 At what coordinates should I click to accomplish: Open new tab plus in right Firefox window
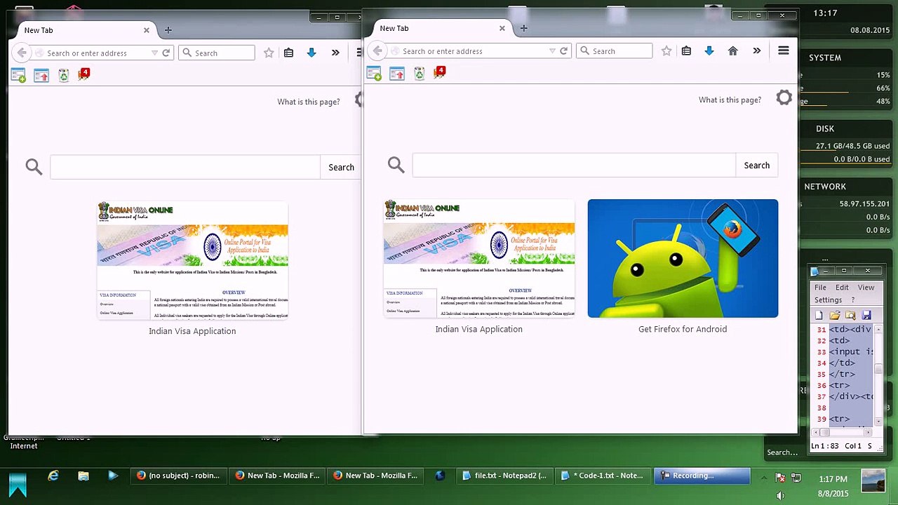[523, 28]
